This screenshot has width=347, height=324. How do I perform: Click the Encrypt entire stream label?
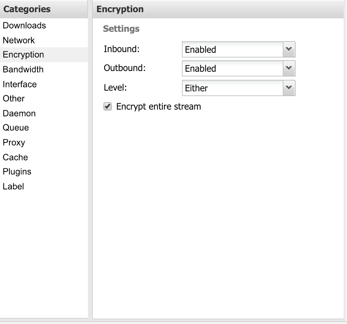[159, 107]
